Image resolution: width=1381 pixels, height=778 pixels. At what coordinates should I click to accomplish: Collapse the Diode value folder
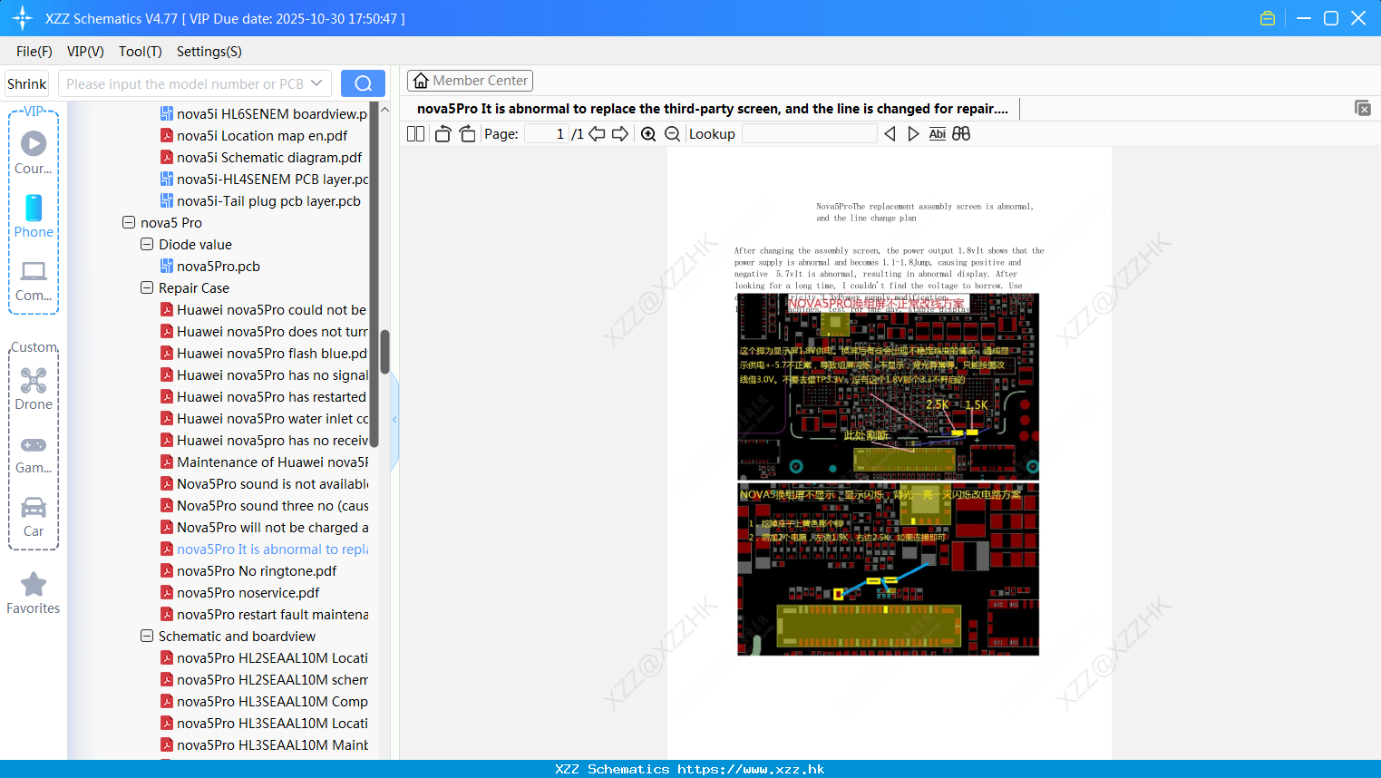click(x=147, y=244)
